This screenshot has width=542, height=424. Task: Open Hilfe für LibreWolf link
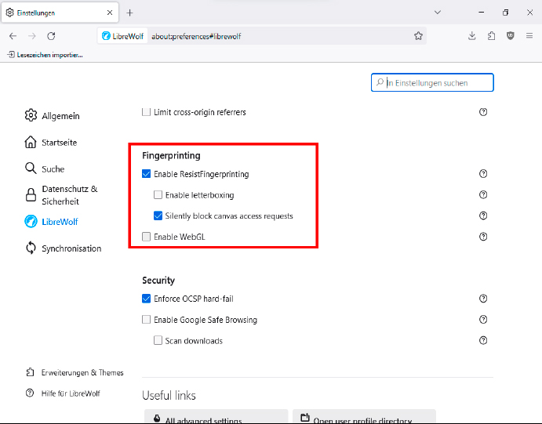click(x=63, y=393)
